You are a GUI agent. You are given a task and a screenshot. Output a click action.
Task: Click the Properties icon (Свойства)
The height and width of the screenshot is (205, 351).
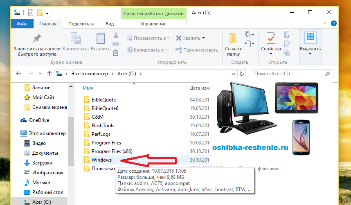[271, 38]
